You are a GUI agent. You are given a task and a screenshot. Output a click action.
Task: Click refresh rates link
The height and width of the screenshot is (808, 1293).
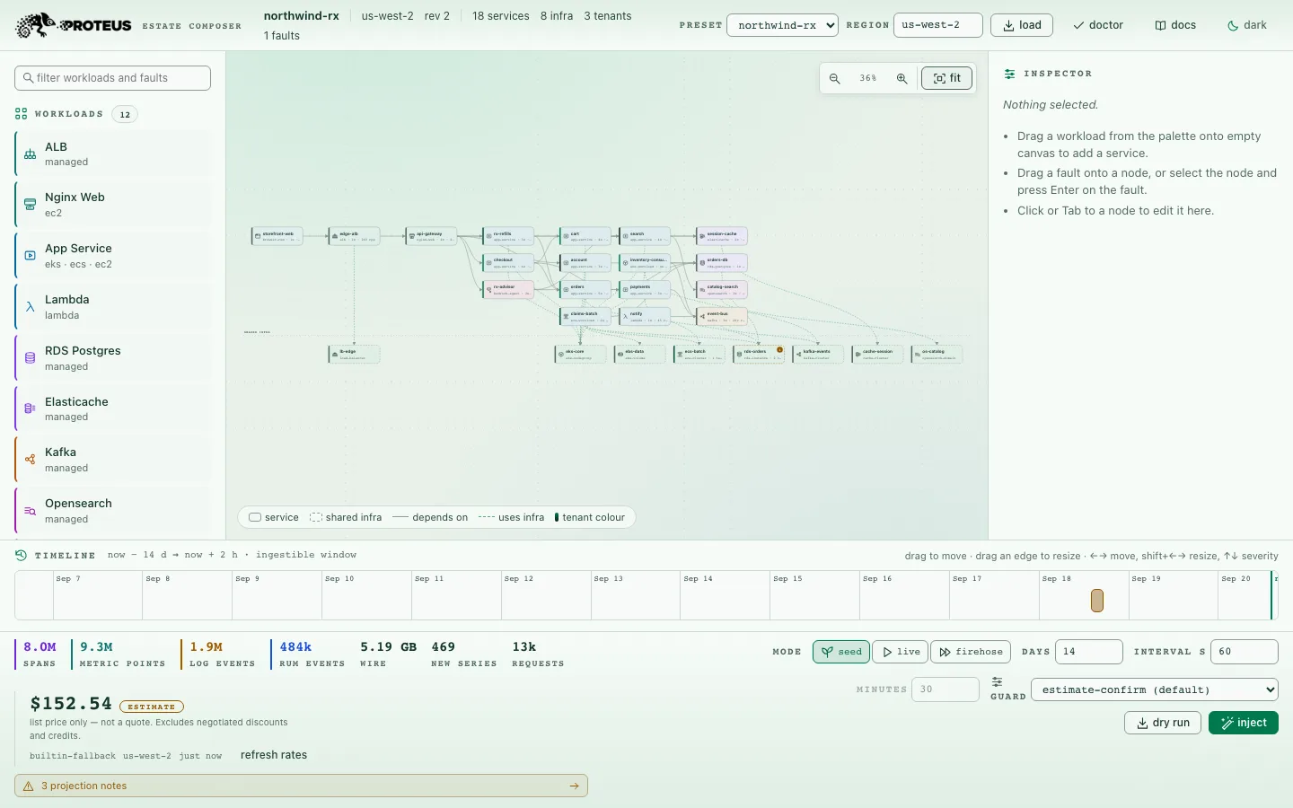(x=274, y=755)
